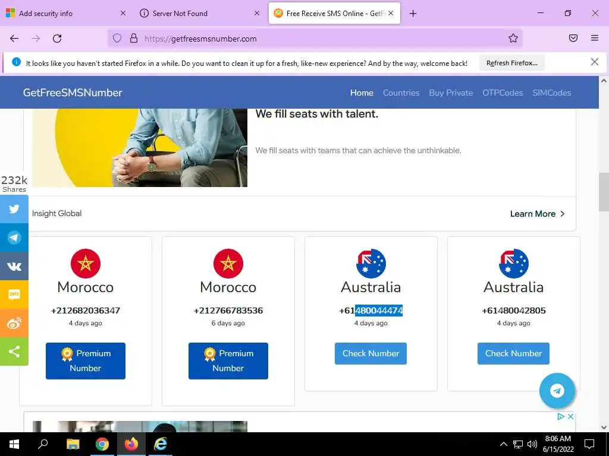Open generic share sidebar icon
The height and width of the screenshot is (456, 609).
click(x=14, y=351)
